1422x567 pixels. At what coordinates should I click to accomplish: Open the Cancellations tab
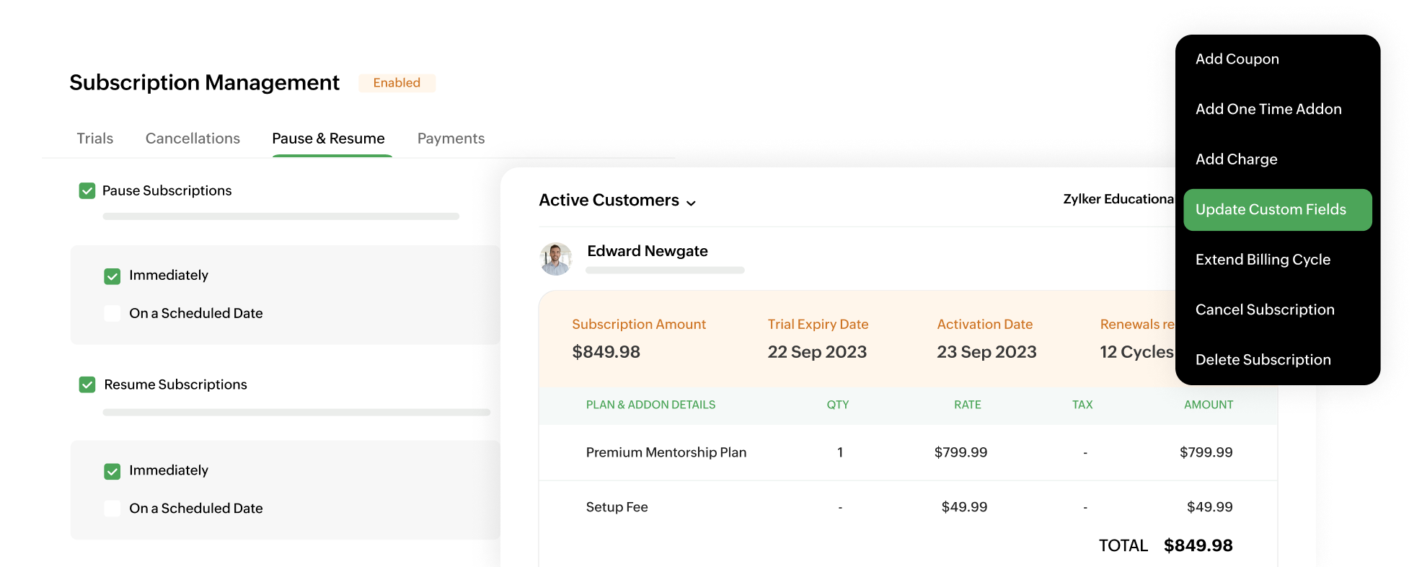pos(193,139)
